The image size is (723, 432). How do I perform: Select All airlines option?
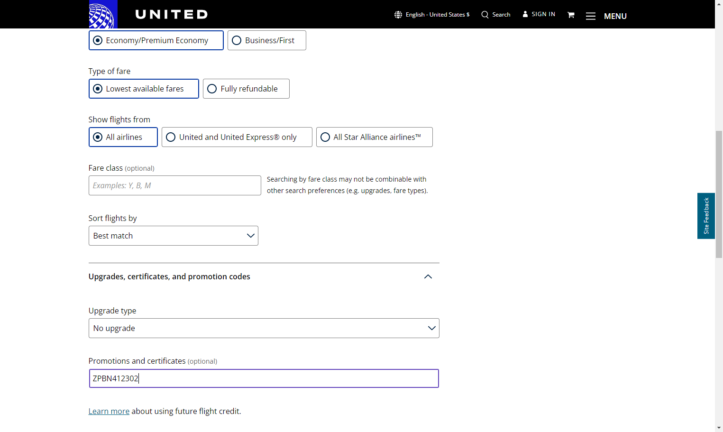click(x=123, y=137)
